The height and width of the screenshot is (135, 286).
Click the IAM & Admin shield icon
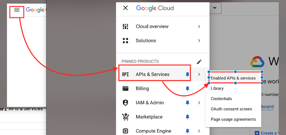[125, 103]
